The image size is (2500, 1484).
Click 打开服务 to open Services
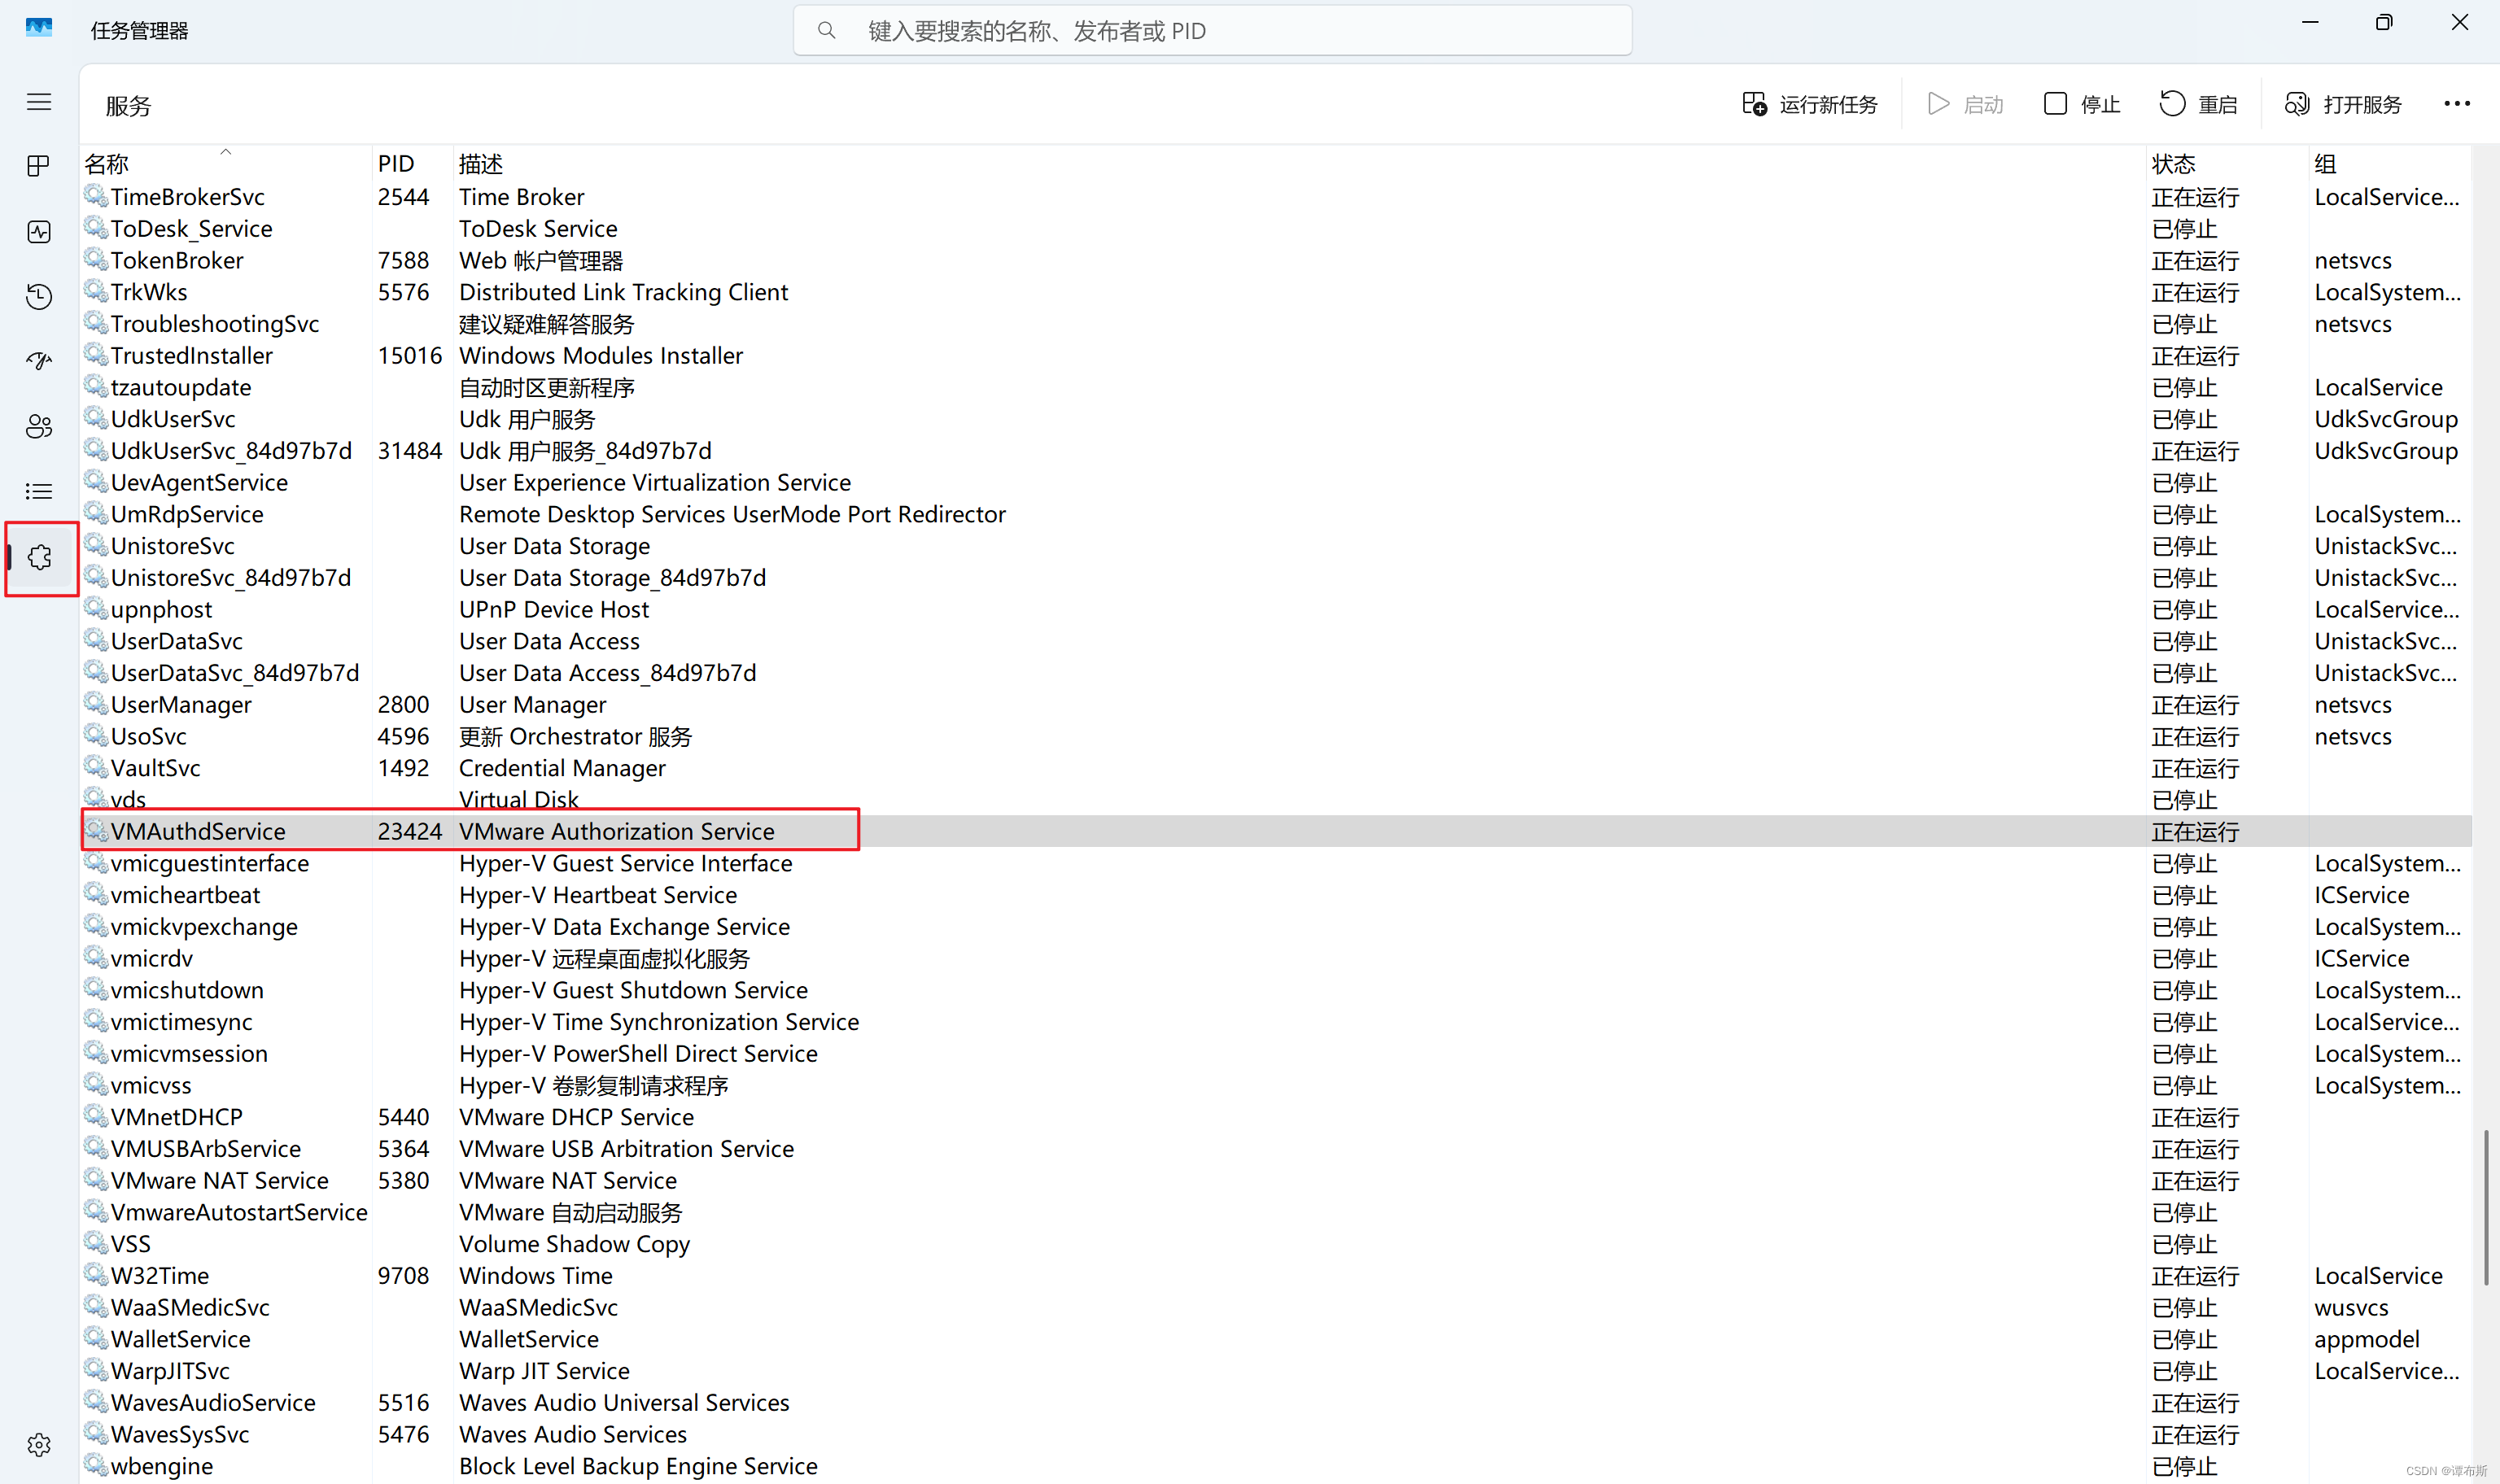click(x=2342, y=104)
